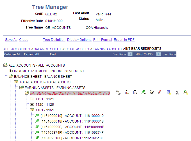Click the Delete Node icon with X
Image resolution: width=191 pixels, height=141 pixels.
[169, 93]
